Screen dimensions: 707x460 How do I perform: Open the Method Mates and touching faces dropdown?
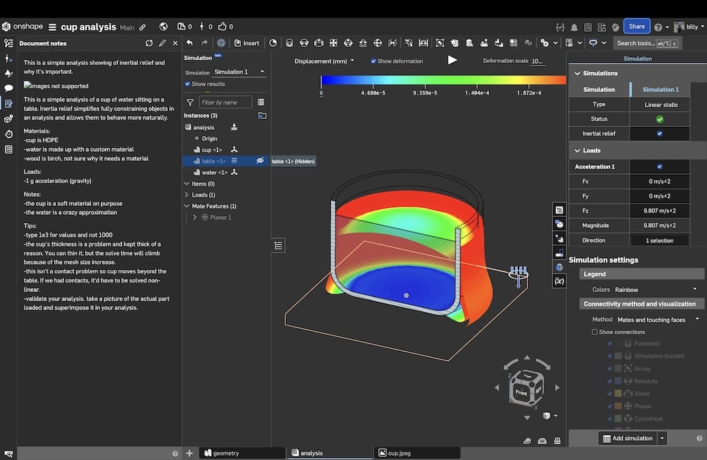tap(658, 320)
